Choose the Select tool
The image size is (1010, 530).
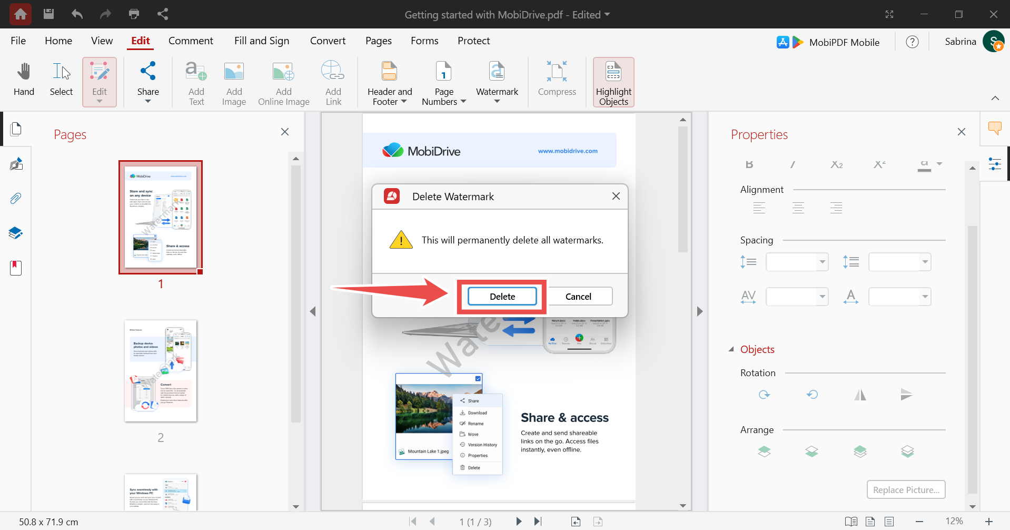61,80
